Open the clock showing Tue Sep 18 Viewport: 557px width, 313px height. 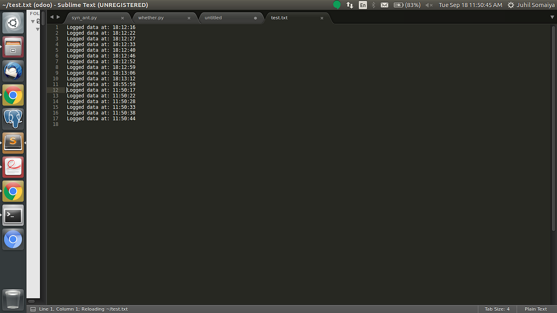(470, 5)
